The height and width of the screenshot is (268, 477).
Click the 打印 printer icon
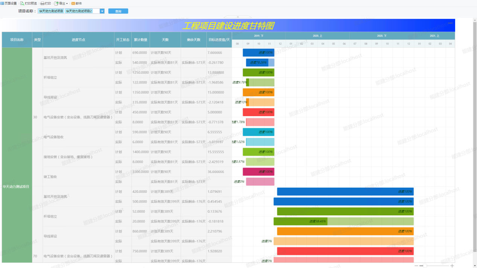coord(43,3)
